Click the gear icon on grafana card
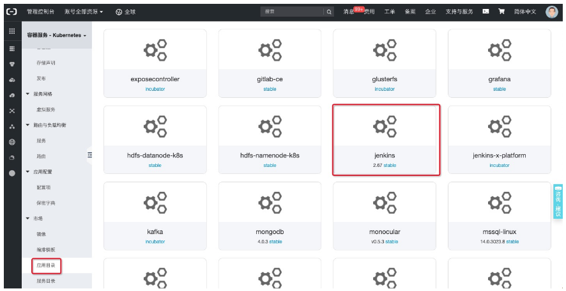 pos(500,50)
